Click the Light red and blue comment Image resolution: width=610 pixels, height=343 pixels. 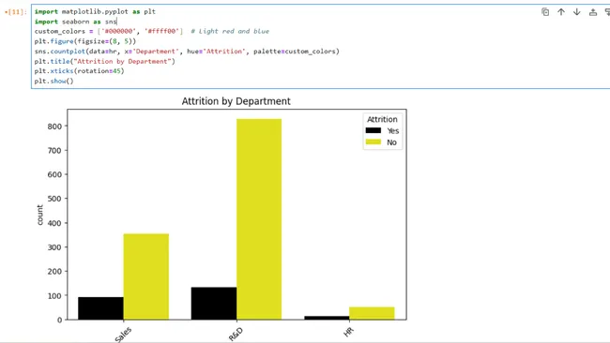click(x=230, y=32)
